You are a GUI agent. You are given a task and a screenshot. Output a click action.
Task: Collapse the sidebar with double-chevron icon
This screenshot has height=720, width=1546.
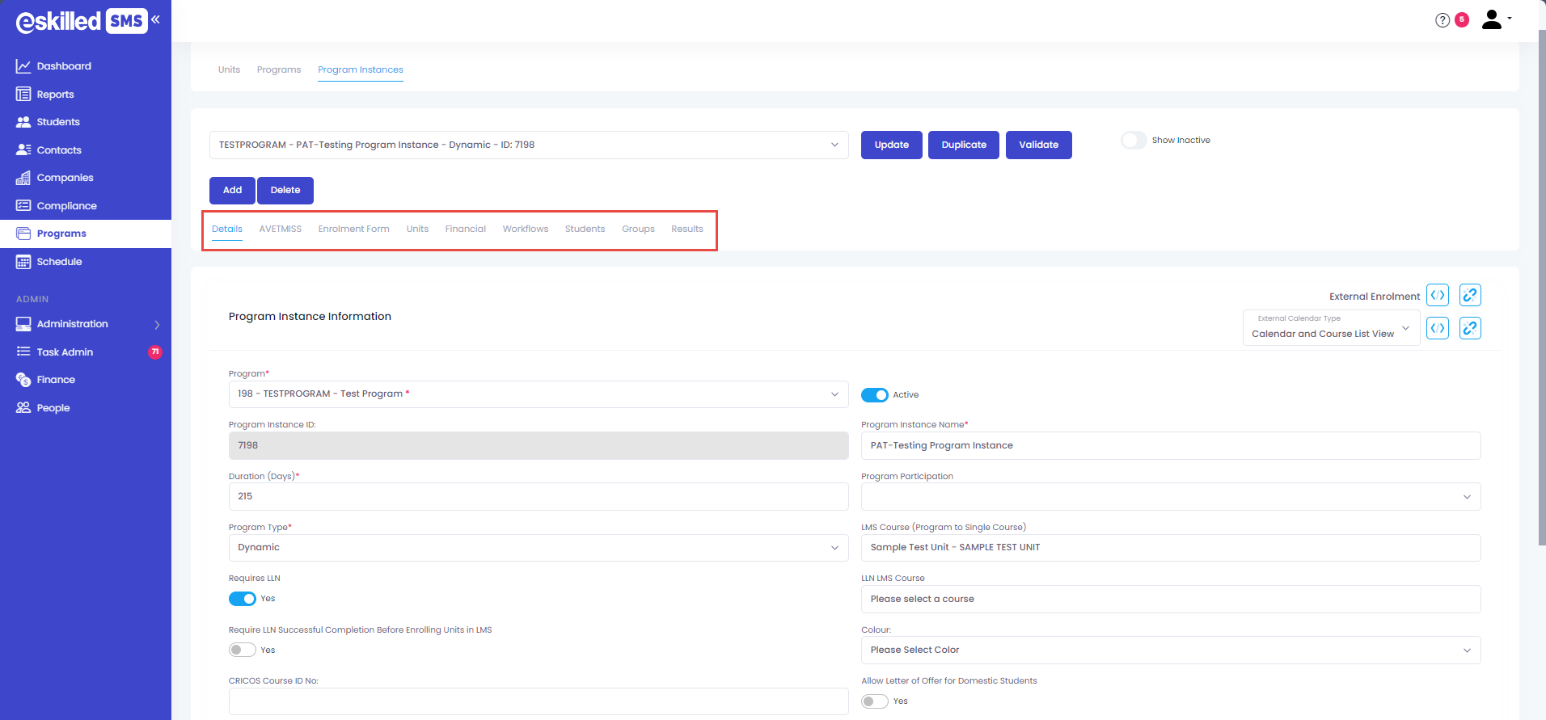point(155,19)
